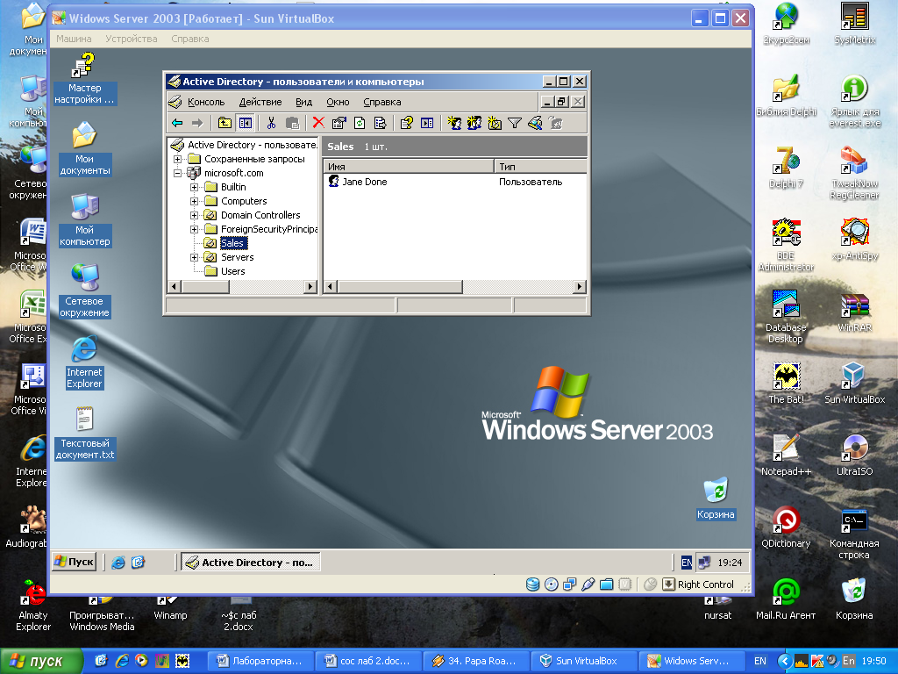Image resolution: width=898 pixels, height=674 pixels.
Task: Open Sun VirtualBox host desktop shortcut
Action: pyautogui.click(x=854, y=384)
